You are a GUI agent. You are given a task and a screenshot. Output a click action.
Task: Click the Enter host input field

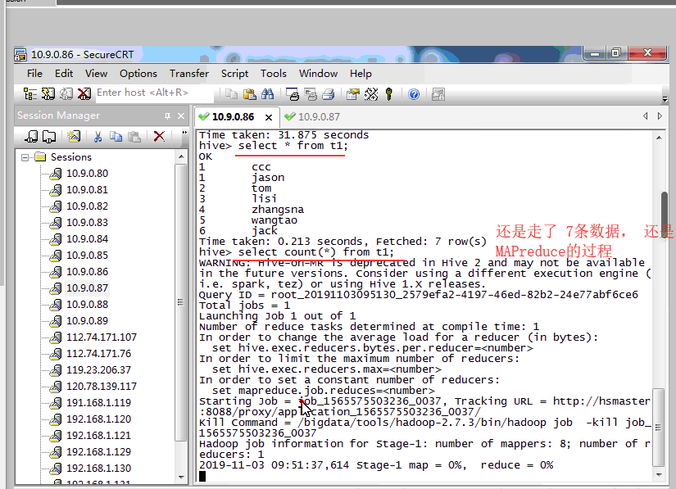click(x=153, y=93)
